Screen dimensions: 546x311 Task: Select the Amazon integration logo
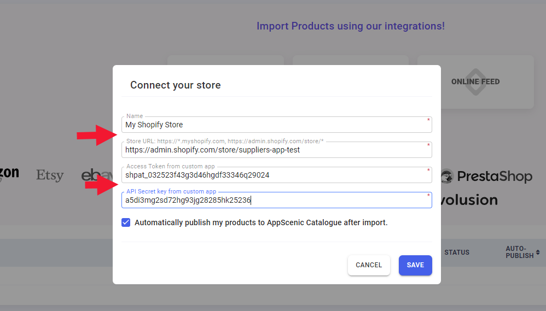point(9,174)
